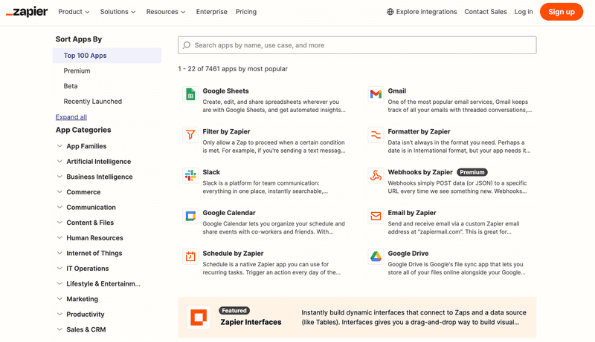Click the Expand all link

click(x=71, y=117)
